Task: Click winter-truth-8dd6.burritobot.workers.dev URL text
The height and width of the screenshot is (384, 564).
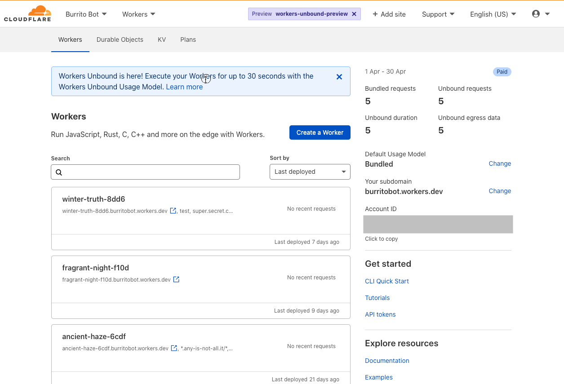Action: click(x=115, y=211)
